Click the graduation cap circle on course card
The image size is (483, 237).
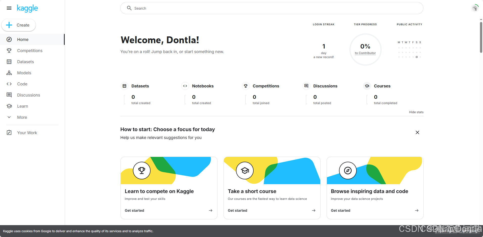coord(245,171)
